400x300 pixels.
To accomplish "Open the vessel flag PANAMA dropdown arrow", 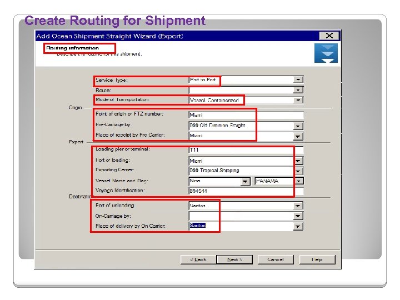I will [299, 181].
